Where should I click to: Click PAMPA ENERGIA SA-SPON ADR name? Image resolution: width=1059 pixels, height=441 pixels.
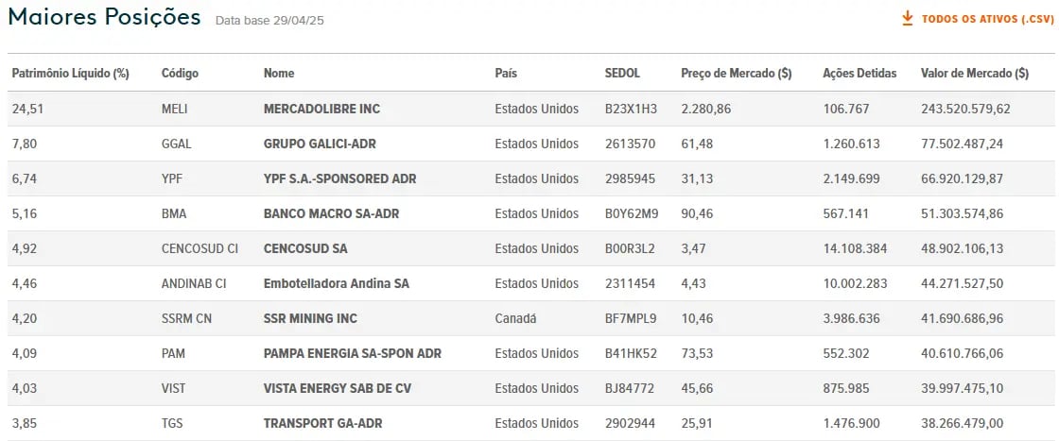pyautogui.click(x=353, y=353)
